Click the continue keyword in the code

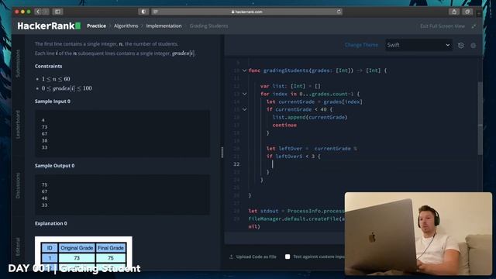pyautogui.click(x=284, y=125)
